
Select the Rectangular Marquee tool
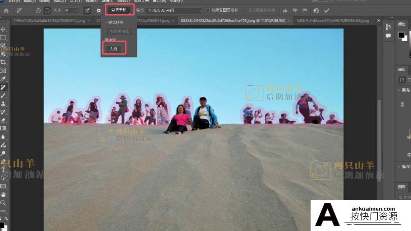[x=3, y=37]
